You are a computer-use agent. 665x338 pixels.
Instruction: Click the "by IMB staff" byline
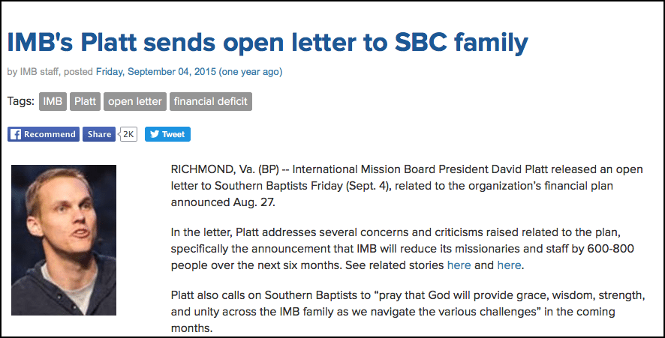pos(34,72)
